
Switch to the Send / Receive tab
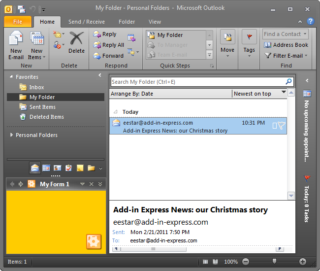click(87, 22)
